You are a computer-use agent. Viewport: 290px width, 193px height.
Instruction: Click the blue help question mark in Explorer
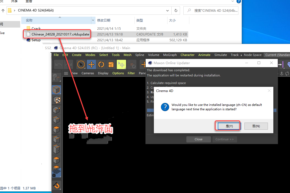pos(239,1)
